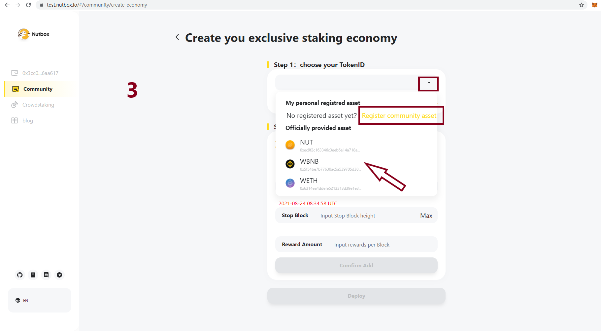Image resolution: width=601 pixels, height=331 pixels.
Task: Select NUT from the asset list
Action: click(306, 143)
